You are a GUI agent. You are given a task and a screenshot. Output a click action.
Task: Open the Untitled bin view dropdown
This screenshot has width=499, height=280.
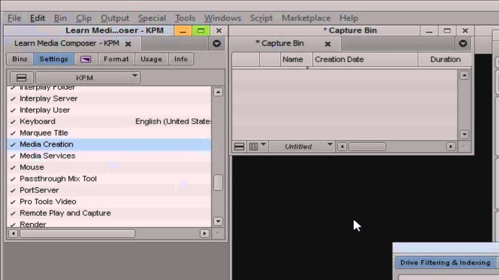click(302, 147)
